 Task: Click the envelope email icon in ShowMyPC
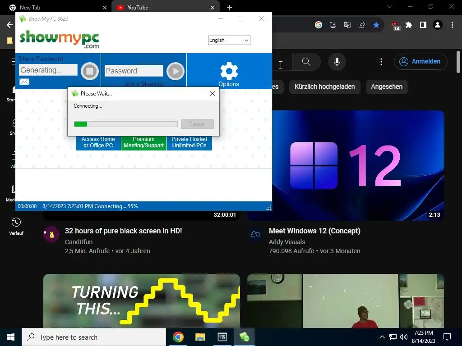(x=24, y=82)
